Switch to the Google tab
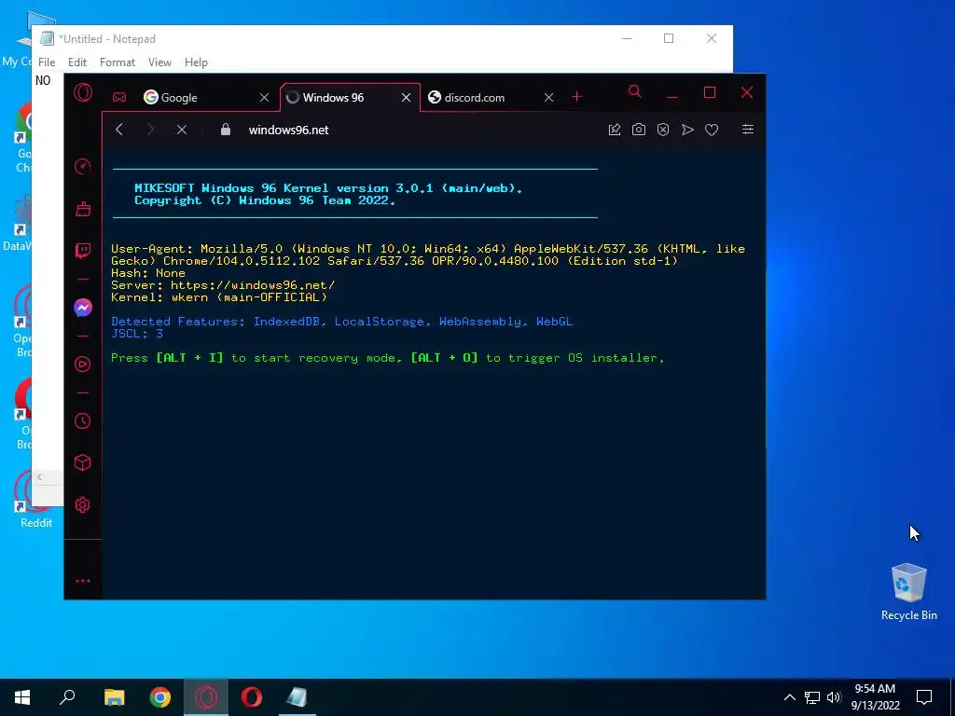955x716 pixels. tap(196, 97)
